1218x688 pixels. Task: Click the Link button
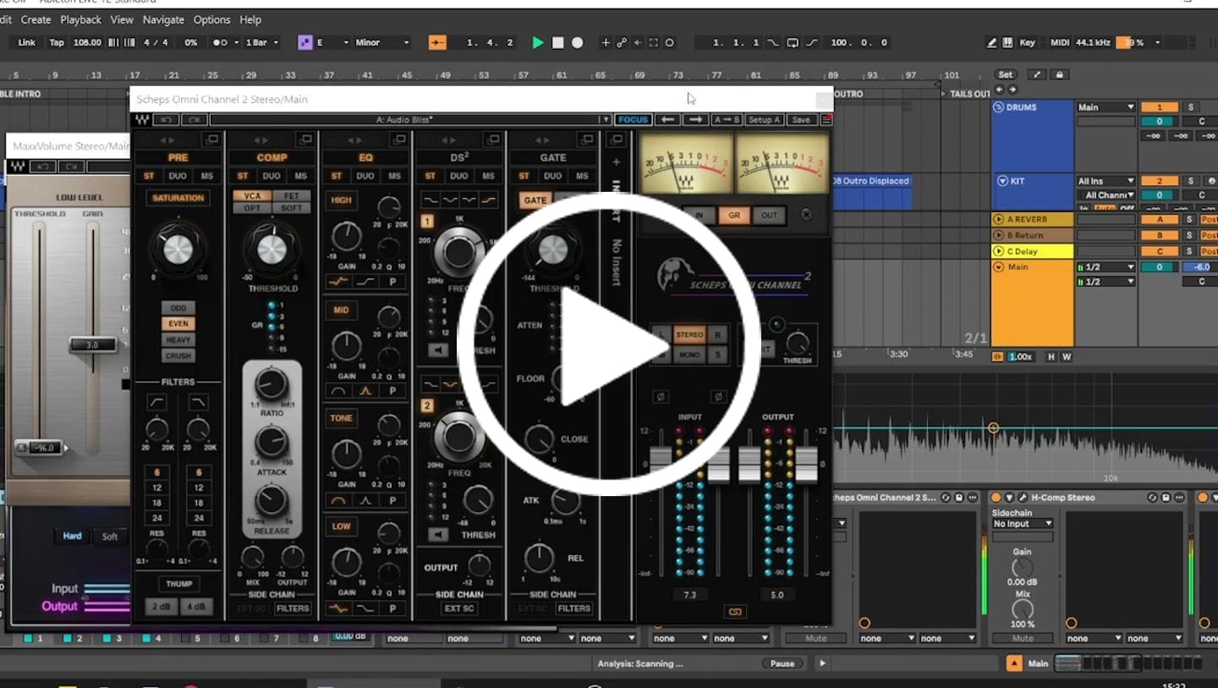(x=27, y=42)
